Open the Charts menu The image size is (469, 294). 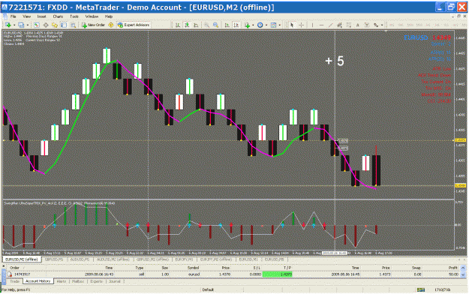(58, 16)
